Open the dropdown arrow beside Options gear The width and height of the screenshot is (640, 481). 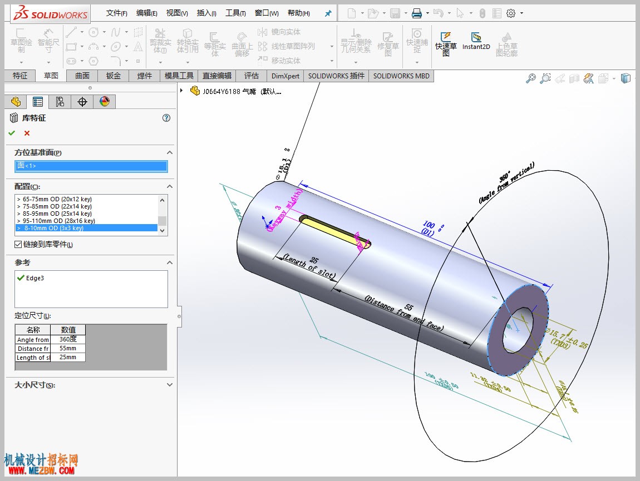coord(521,13)
